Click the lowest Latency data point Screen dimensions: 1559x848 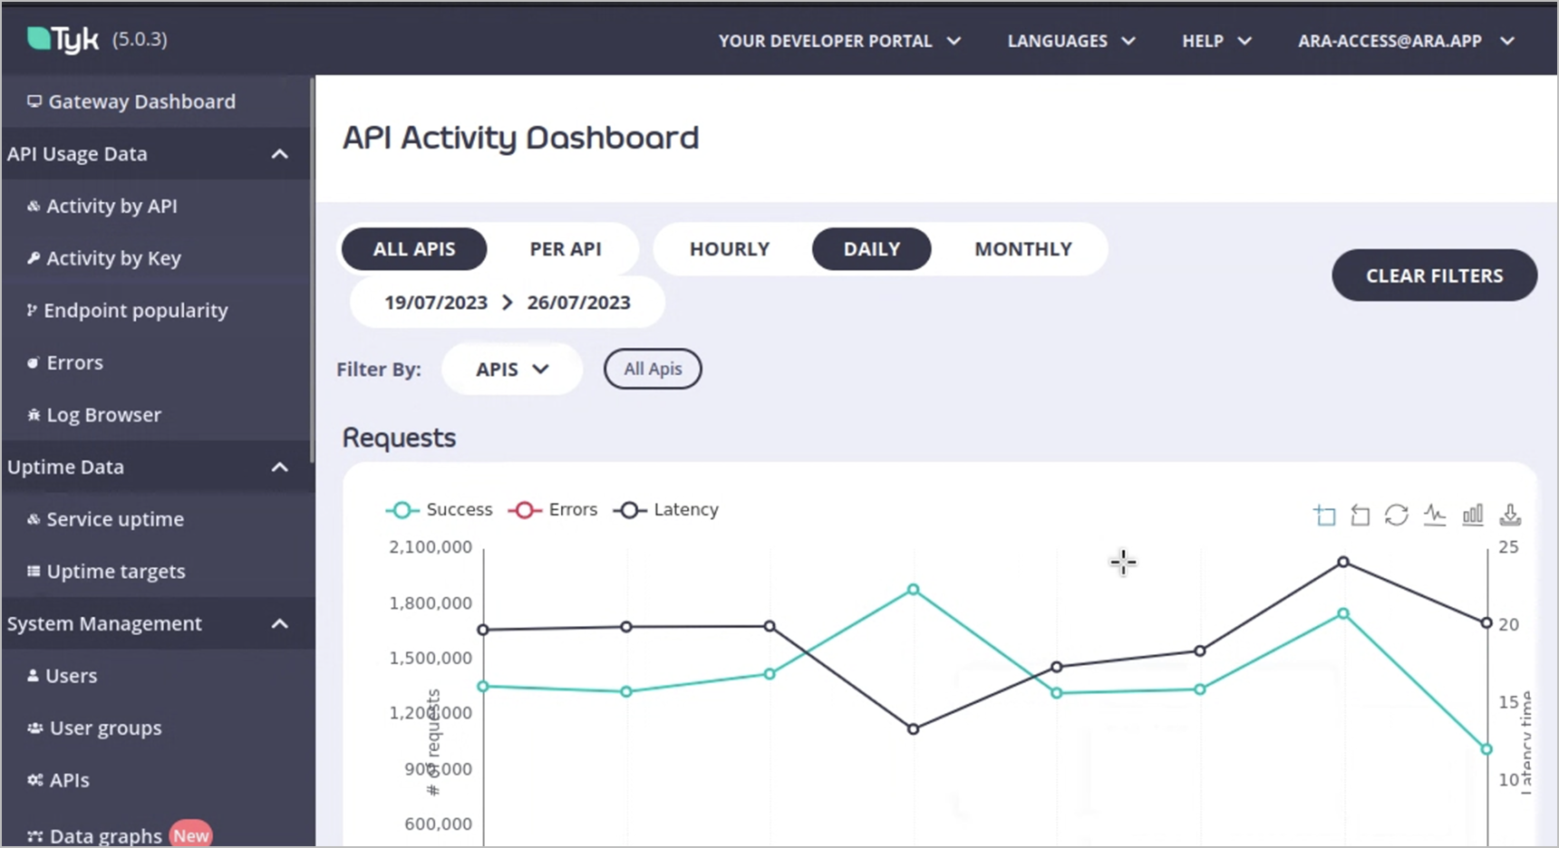tap(914, 729)
